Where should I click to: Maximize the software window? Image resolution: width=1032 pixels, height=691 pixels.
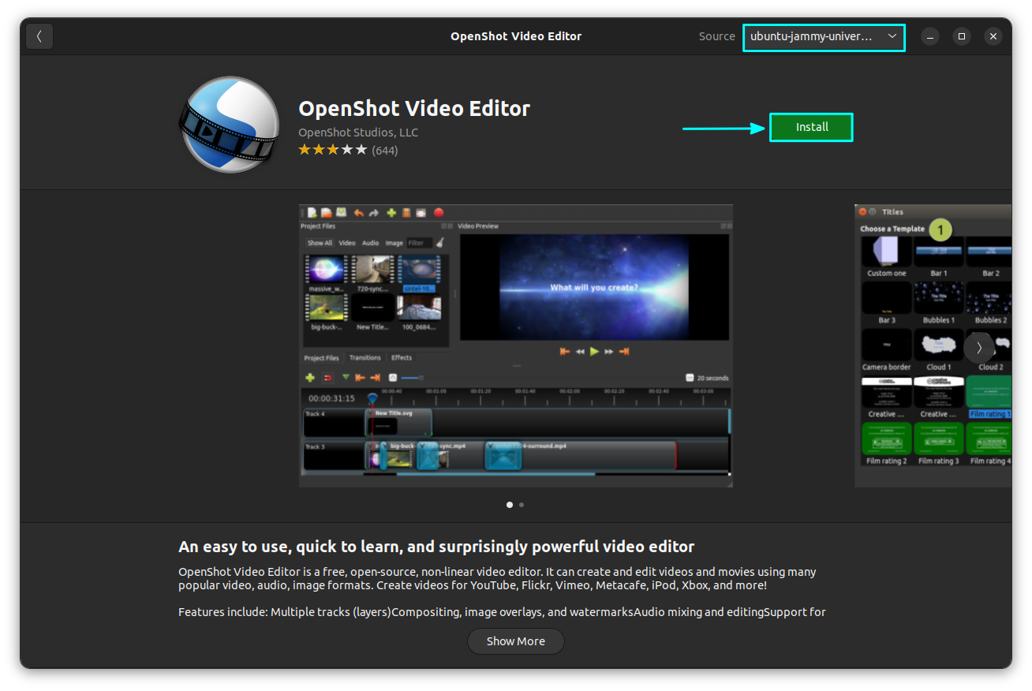(962, 36)
